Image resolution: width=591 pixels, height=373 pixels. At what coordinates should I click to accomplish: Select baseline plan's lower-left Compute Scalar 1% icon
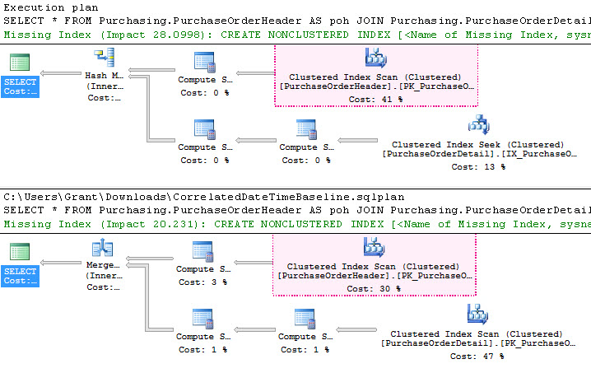point(202,319)
